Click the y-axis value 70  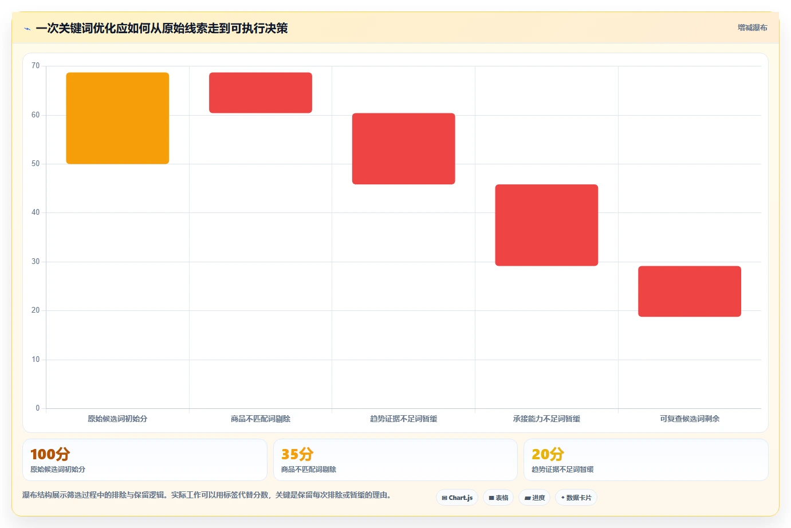pyautogui.click(x=36, y=66)
